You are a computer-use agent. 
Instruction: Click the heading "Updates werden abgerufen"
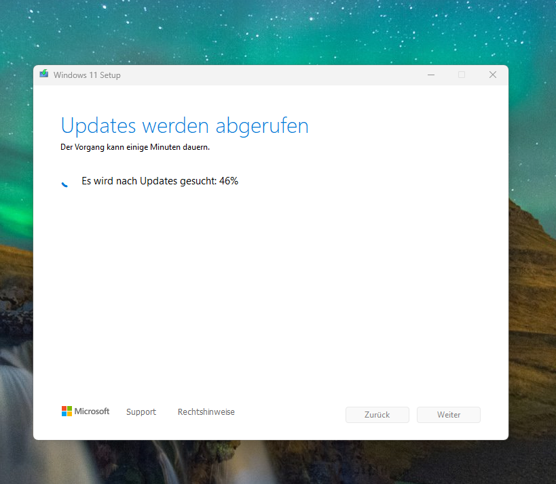click(x=185, y=126)
